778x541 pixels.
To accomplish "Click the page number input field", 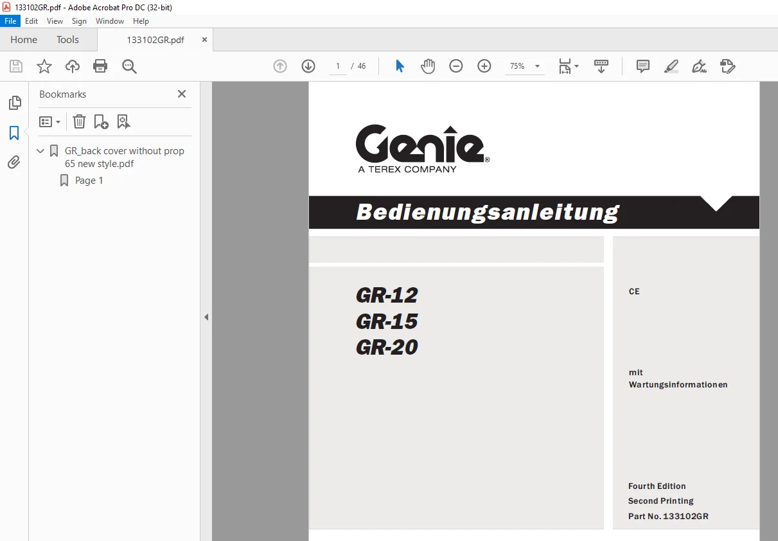I will [338, 66].
